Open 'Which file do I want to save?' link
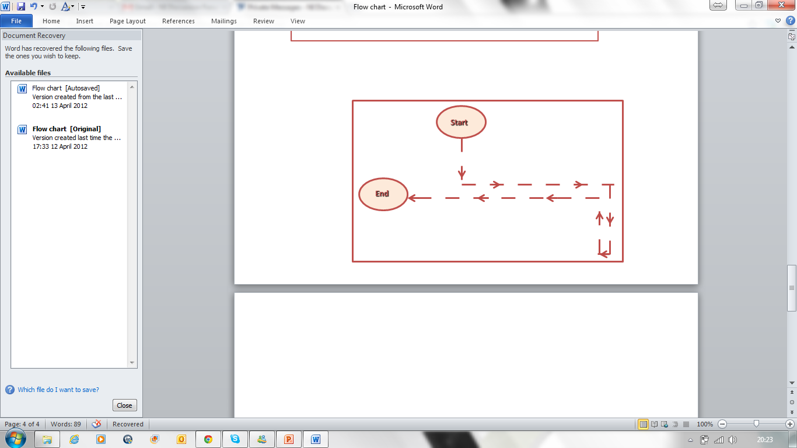The height and width of the screenshot is (448, 797). [x=58, y=390]
